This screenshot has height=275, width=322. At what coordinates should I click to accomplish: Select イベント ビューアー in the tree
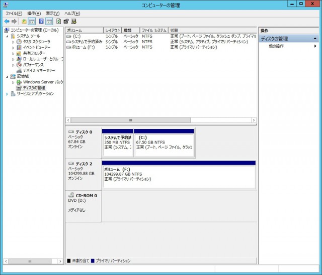36,47
